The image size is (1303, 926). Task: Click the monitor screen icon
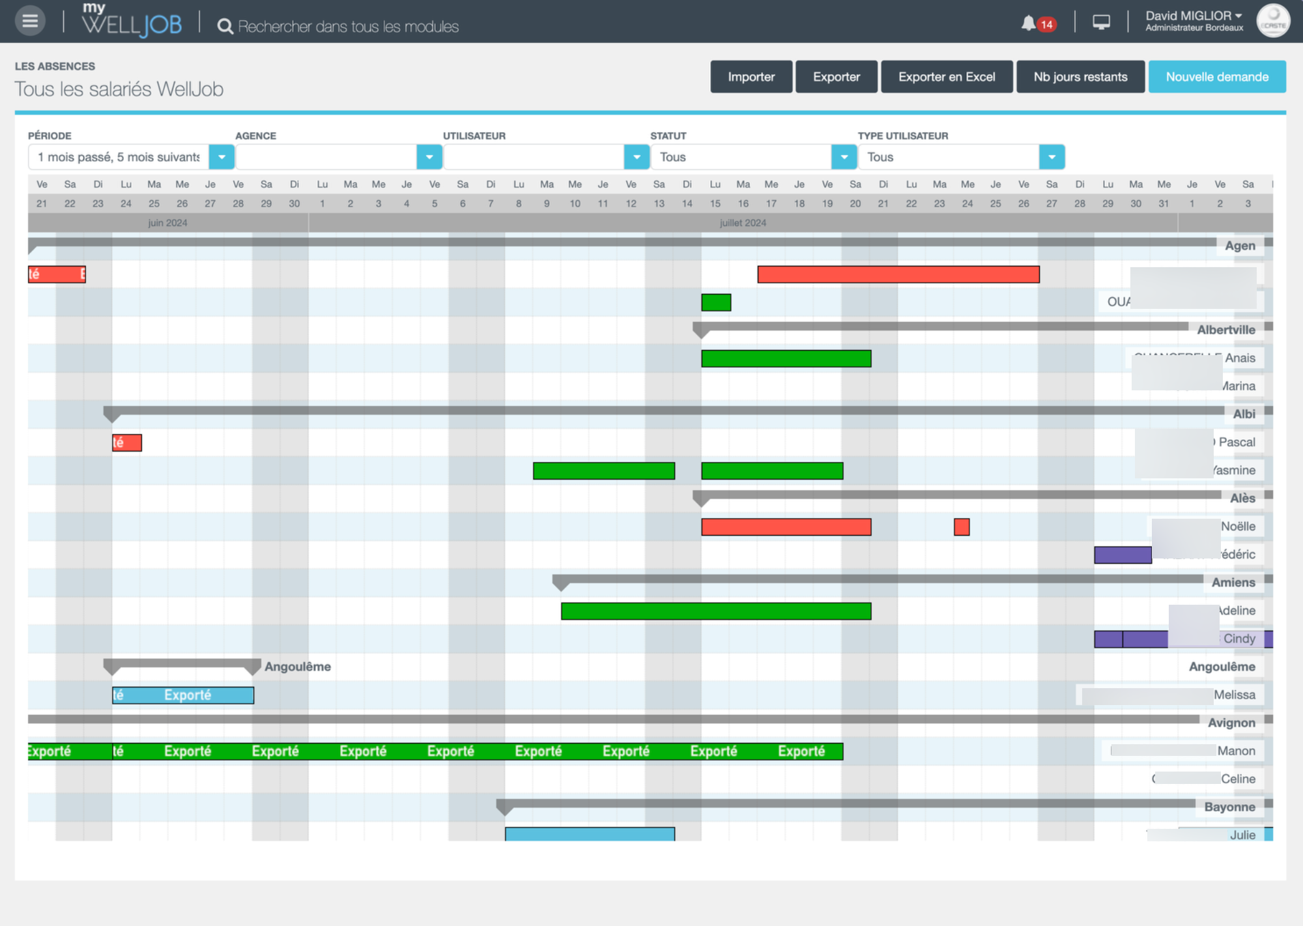point(1101,22)
